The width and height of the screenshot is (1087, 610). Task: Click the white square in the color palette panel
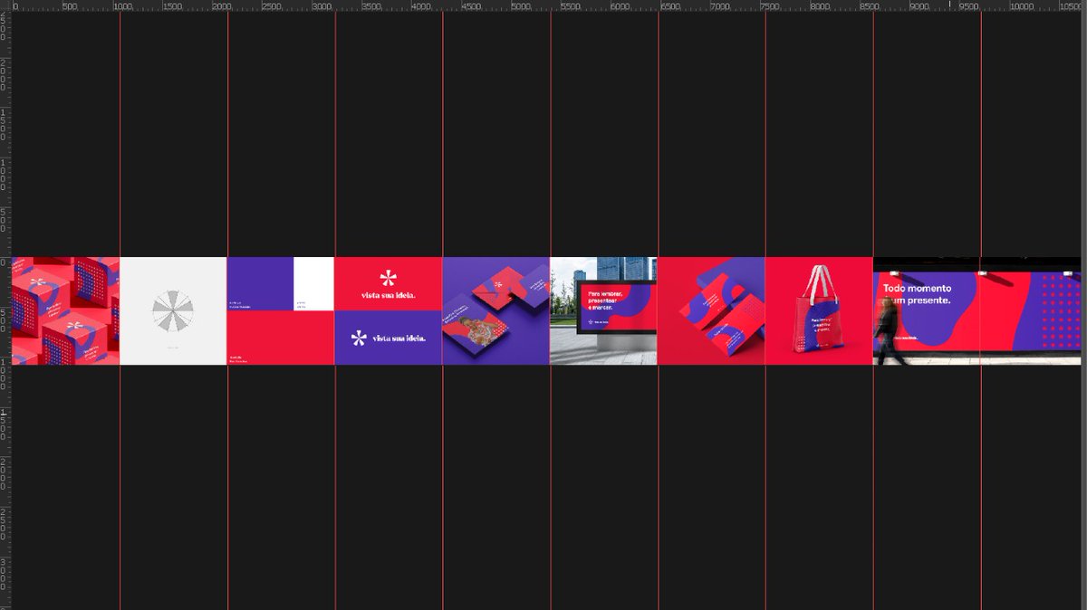[x=314, y=283]
